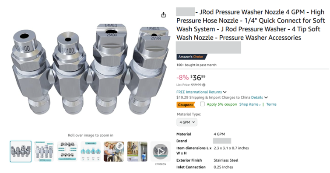330x173 pixels.
Task: Select the couple photo thumbnail
Action: [x=114, y=151]
